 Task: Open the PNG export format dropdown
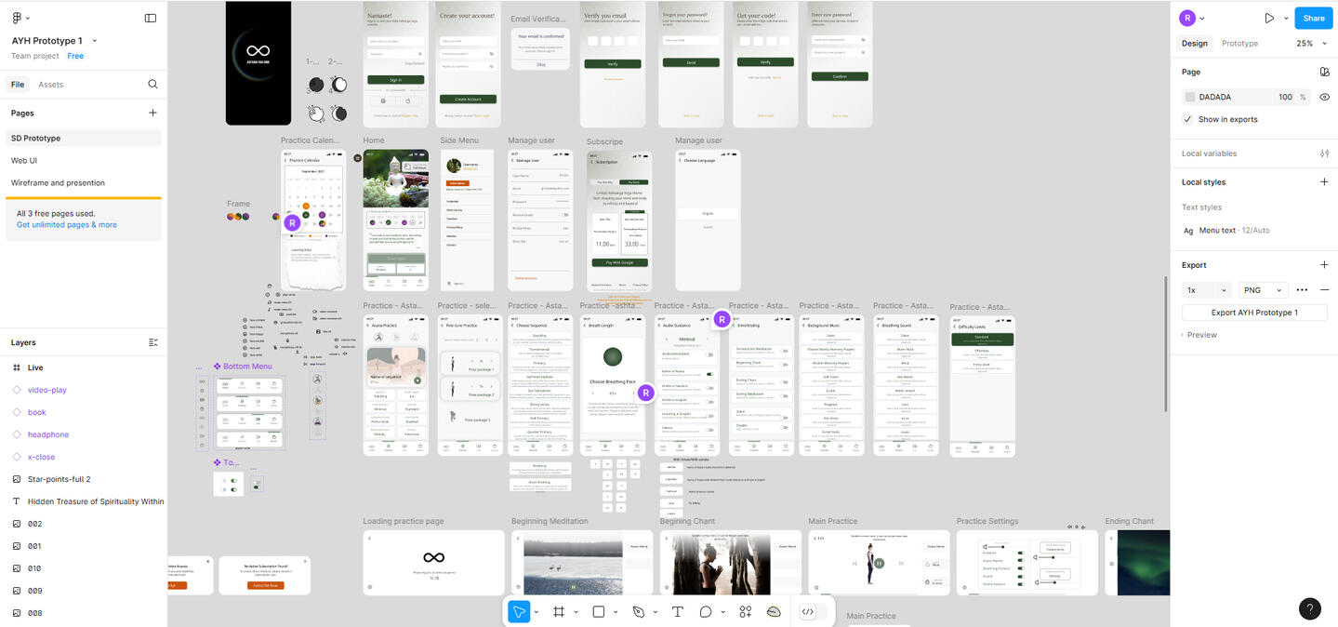(1263, 290)
